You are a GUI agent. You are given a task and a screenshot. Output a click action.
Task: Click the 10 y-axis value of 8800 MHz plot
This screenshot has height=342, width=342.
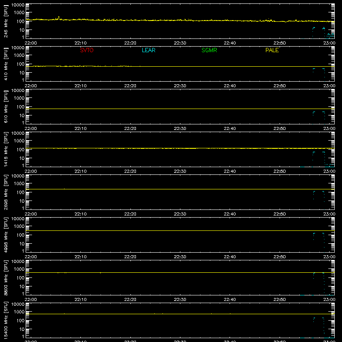click(22, 286)
